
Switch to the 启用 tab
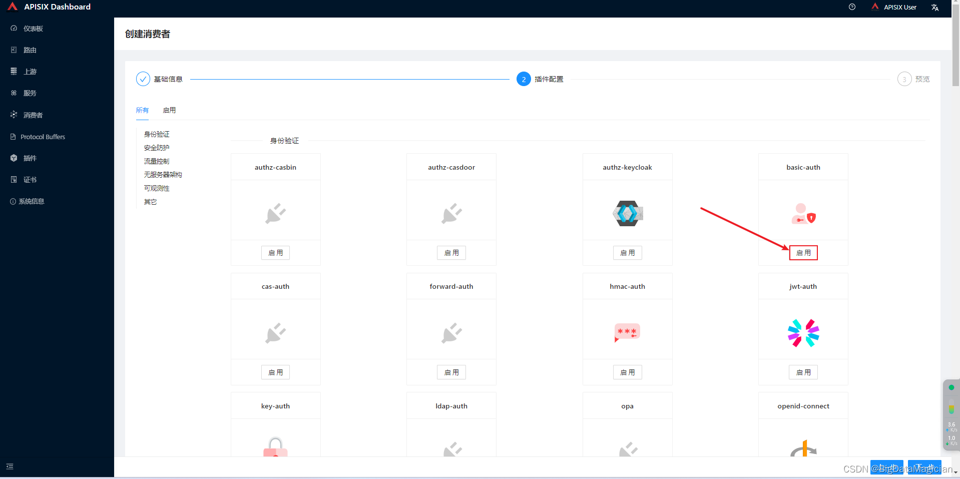coord(169,110)
